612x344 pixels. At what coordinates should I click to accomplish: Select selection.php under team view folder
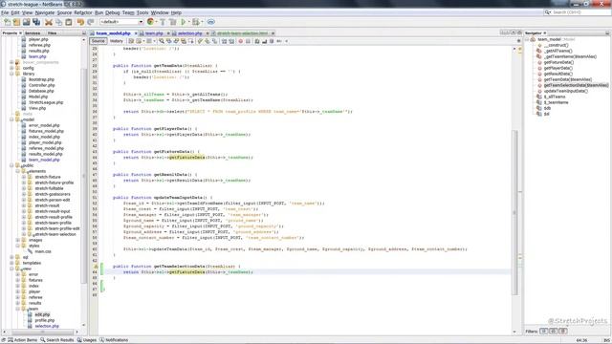point(47,326)
